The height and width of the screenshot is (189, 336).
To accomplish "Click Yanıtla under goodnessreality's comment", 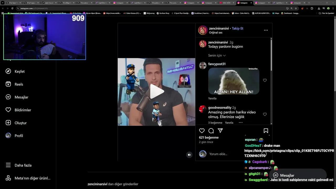I will 229,123.
